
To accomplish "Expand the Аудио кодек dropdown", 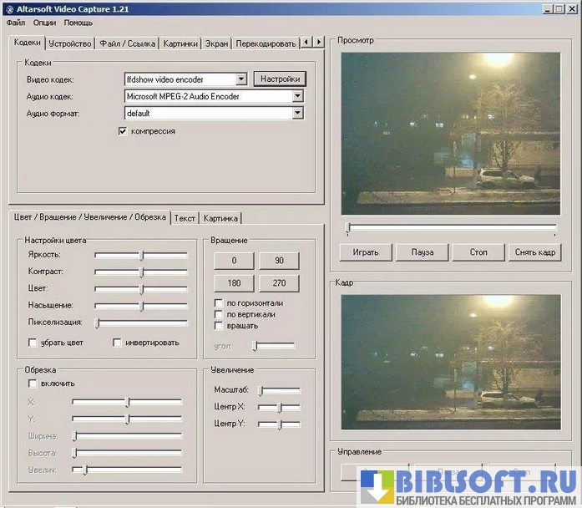I will coord(297,96).
